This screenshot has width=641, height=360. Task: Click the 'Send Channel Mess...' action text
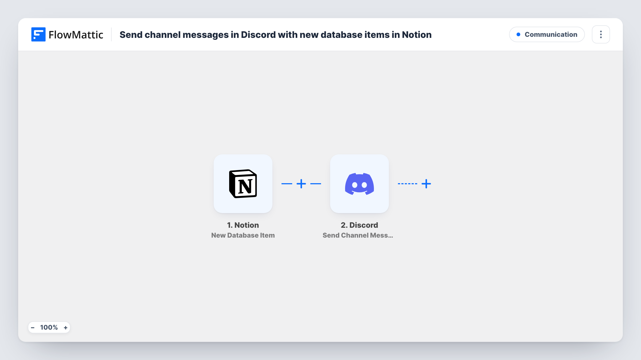point(358,235)
